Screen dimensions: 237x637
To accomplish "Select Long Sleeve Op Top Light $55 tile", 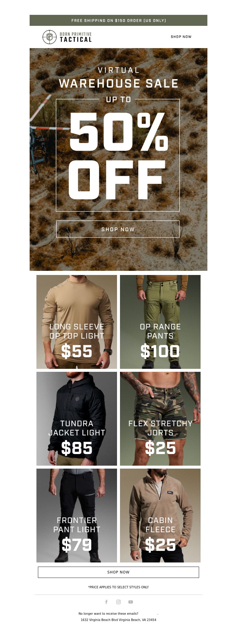I will pyautogui.click(x=77, y=322).
